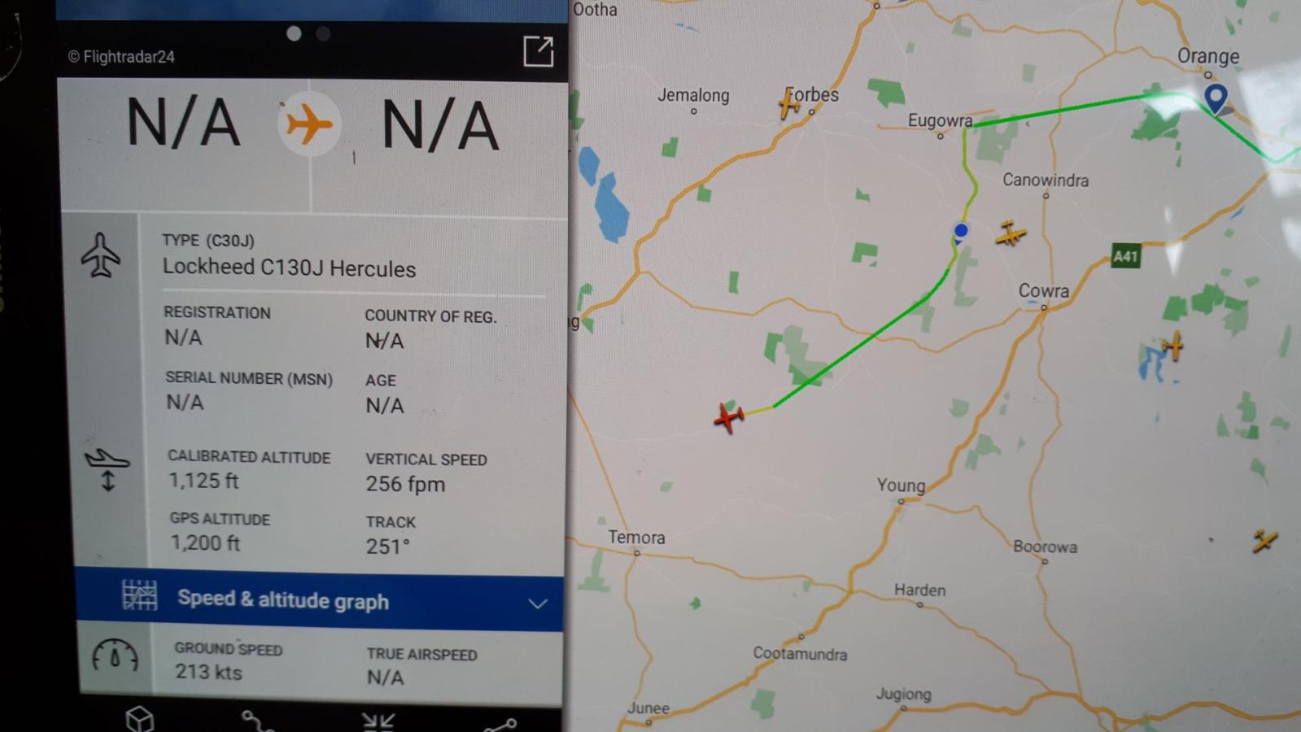Expand the Speed & altitude graph section
The image size is (1301, 732).
click(x=319, y=600)
